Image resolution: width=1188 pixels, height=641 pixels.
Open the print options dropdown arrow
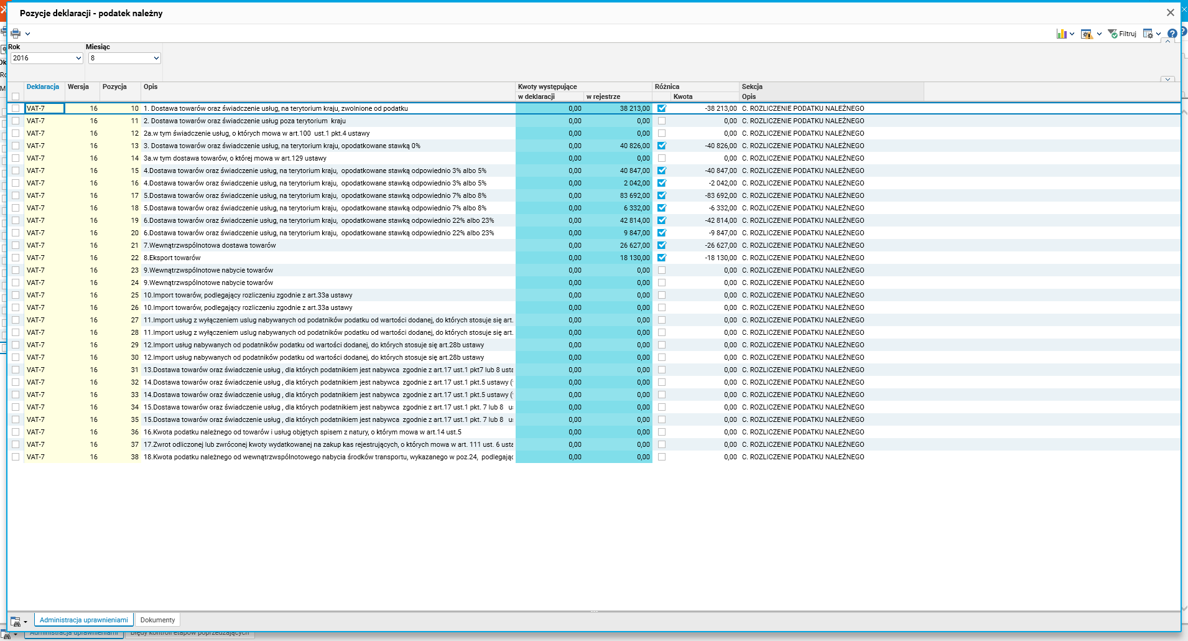(27, 34)
